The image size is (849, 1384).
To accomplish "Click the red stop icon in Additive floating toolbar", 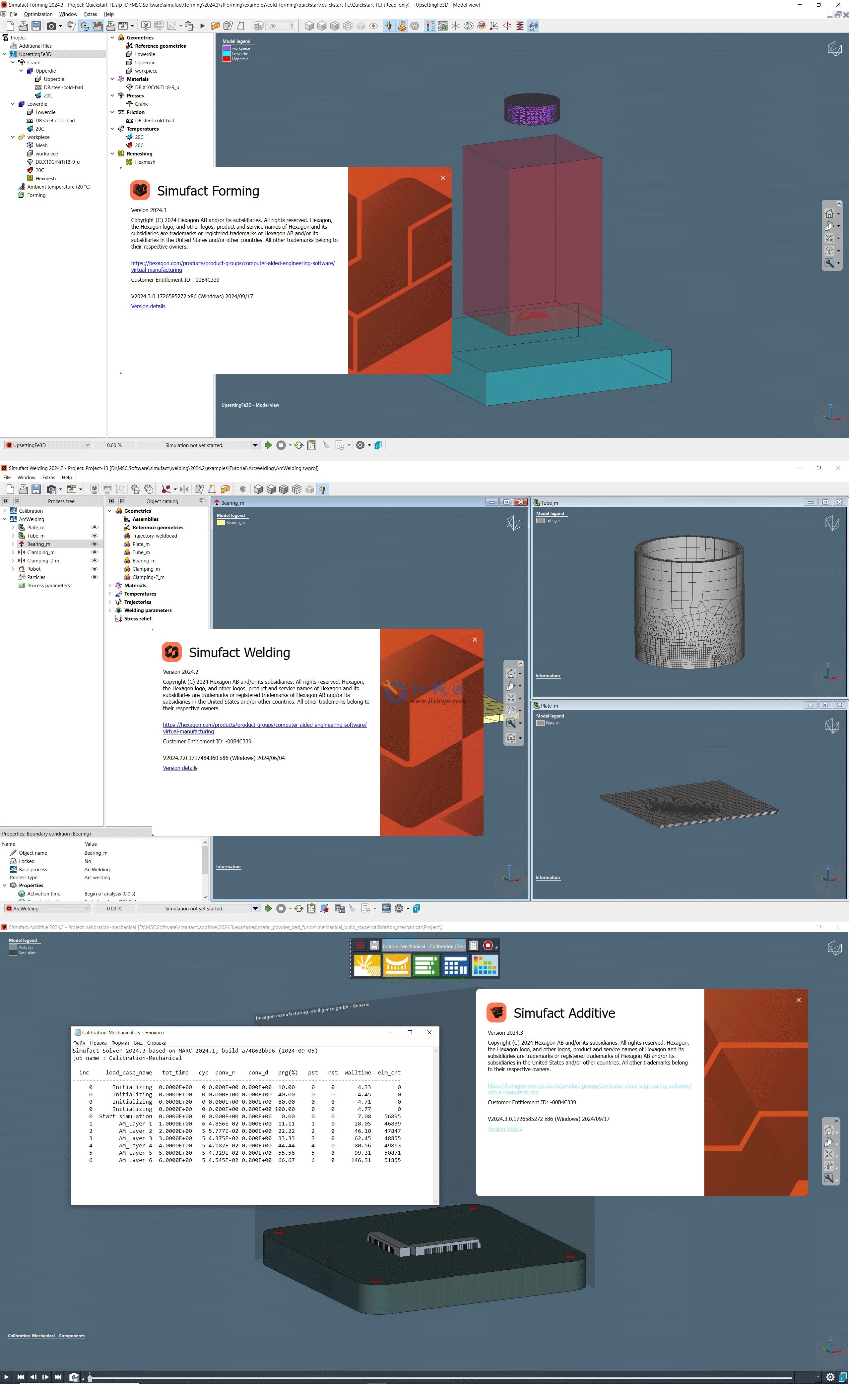I will 488,945.
